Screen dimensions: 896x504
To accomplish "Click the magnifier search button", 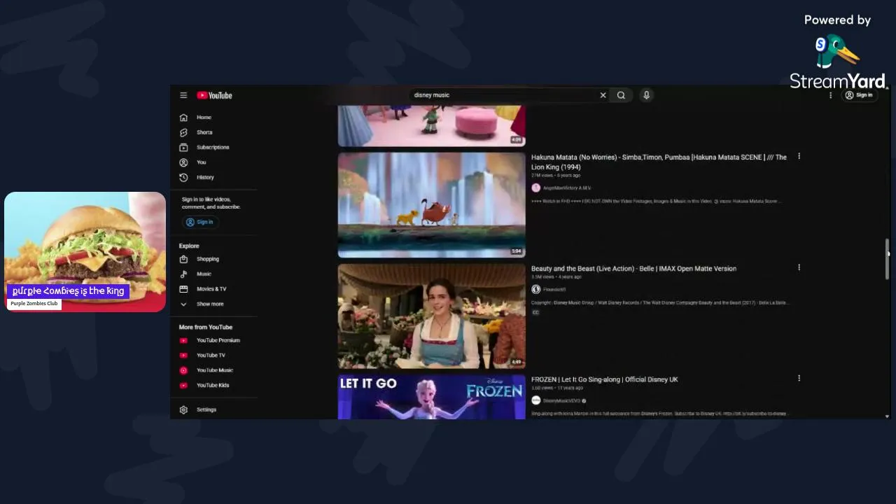I will pyautogui.click(x=621, y=95).
